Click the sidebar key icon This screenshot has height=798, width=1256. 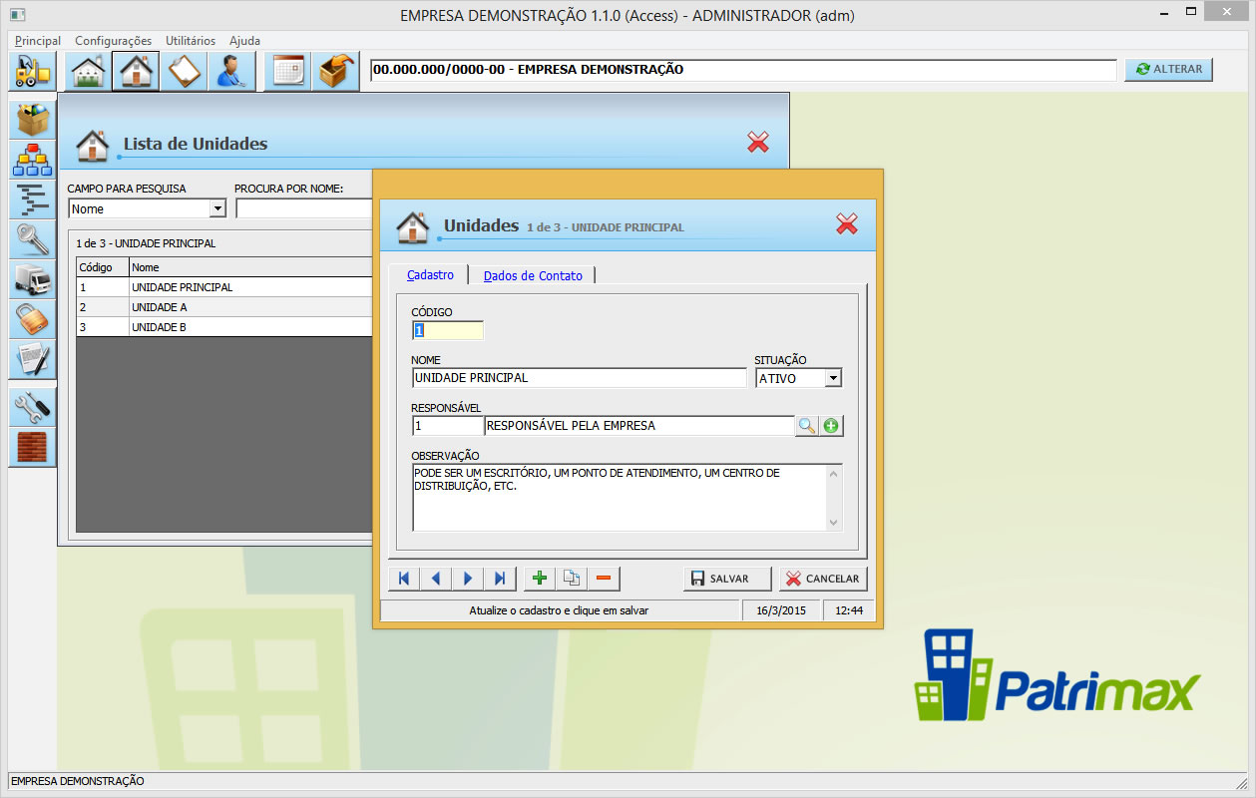[x=33, y=239]
